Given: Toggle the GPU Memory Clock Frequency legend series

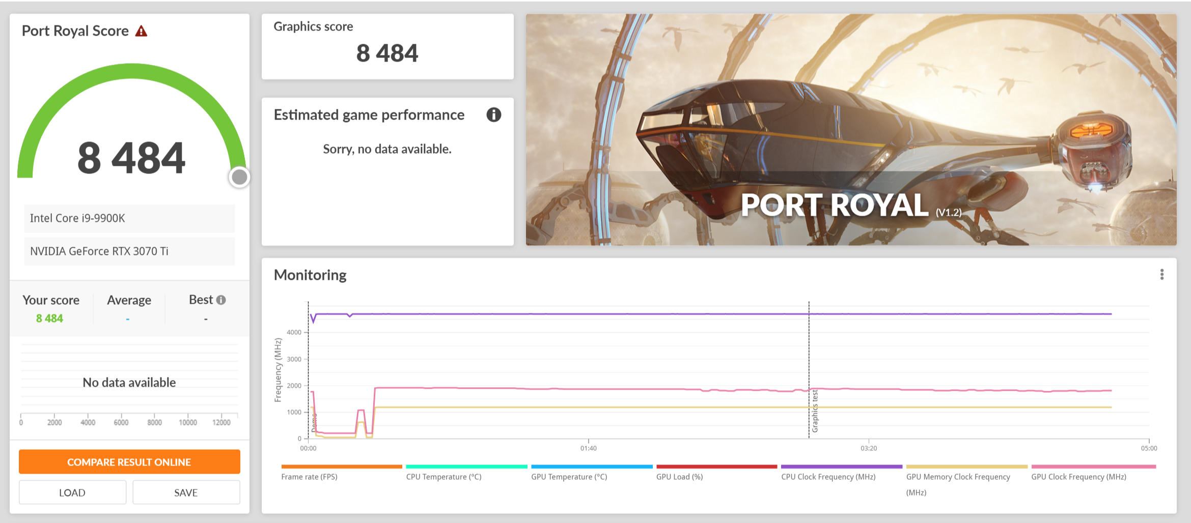Looking at the screenshot, I should [x=966, y=480].
